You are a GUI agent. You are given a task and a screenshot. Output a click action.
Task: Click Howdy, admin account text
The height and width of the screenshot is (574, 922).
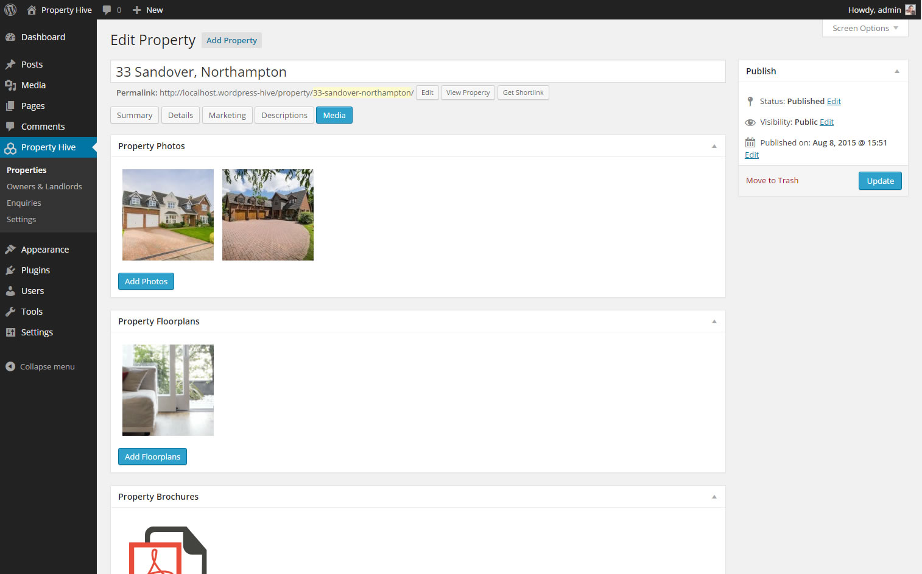coord(874,10)
